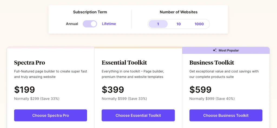The height and width of the screenshot is (128, 277).
Task: Click the Essential Toolkit plan heading
Action: point(124,63)
